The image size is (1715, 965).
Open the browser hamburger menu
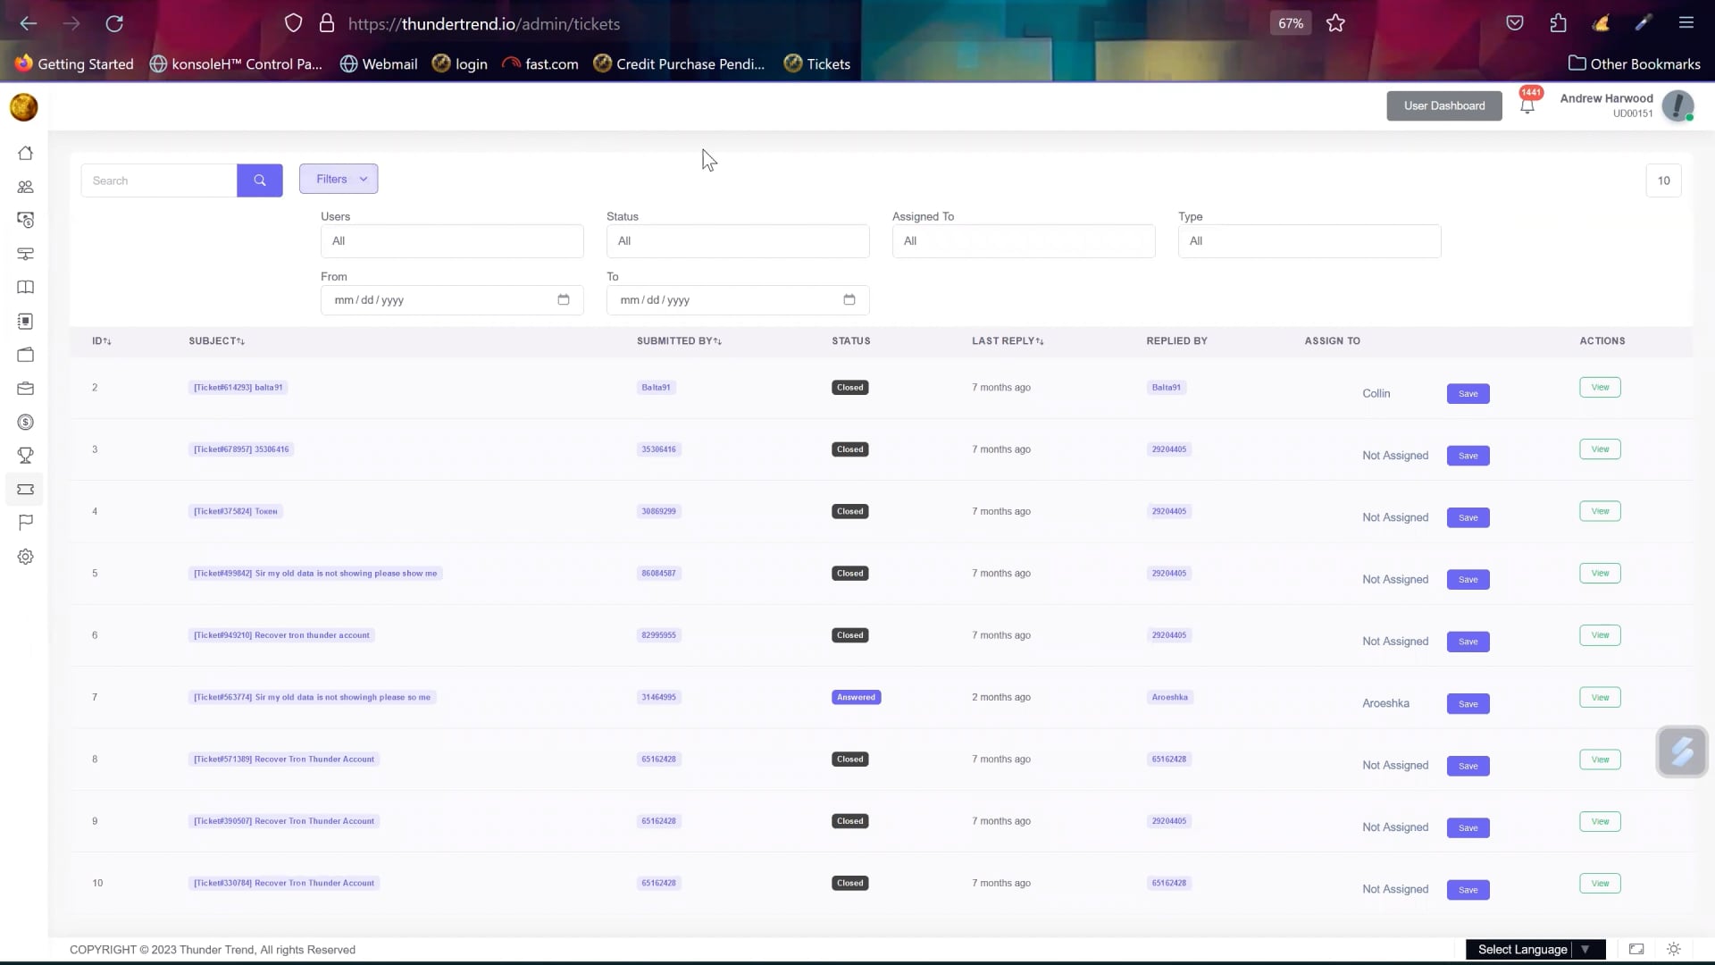1686,23
